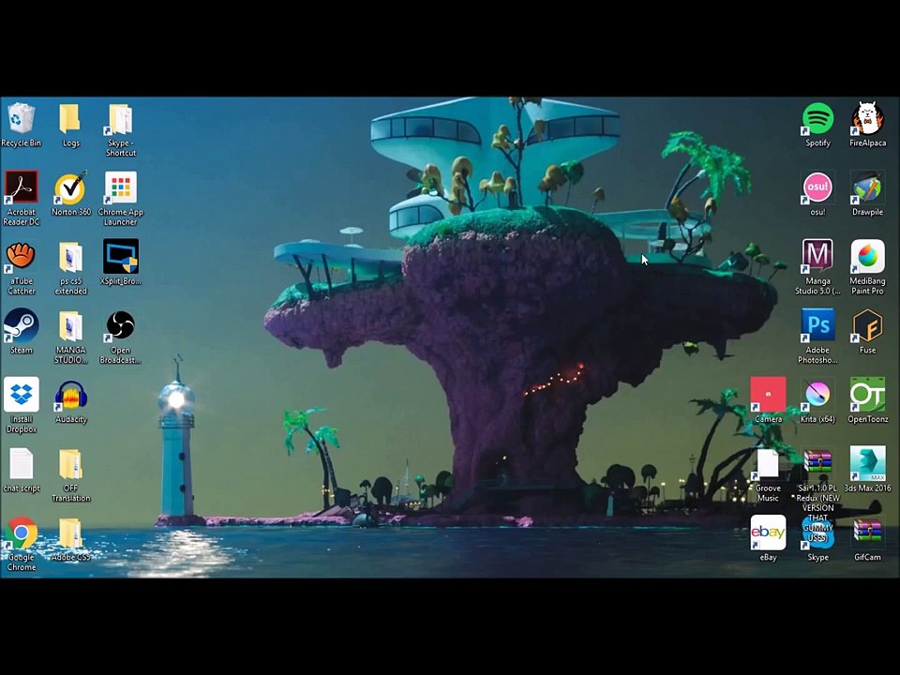Screen dimensions: 900x675
Task: Click the osu! game icon
Action: click(817, 187)
